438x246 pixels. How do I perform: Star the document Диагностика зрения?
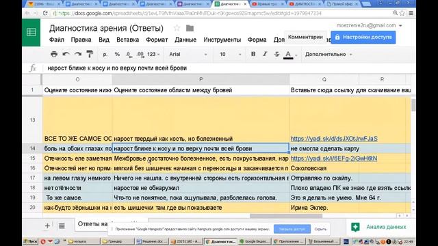(177, 28)
